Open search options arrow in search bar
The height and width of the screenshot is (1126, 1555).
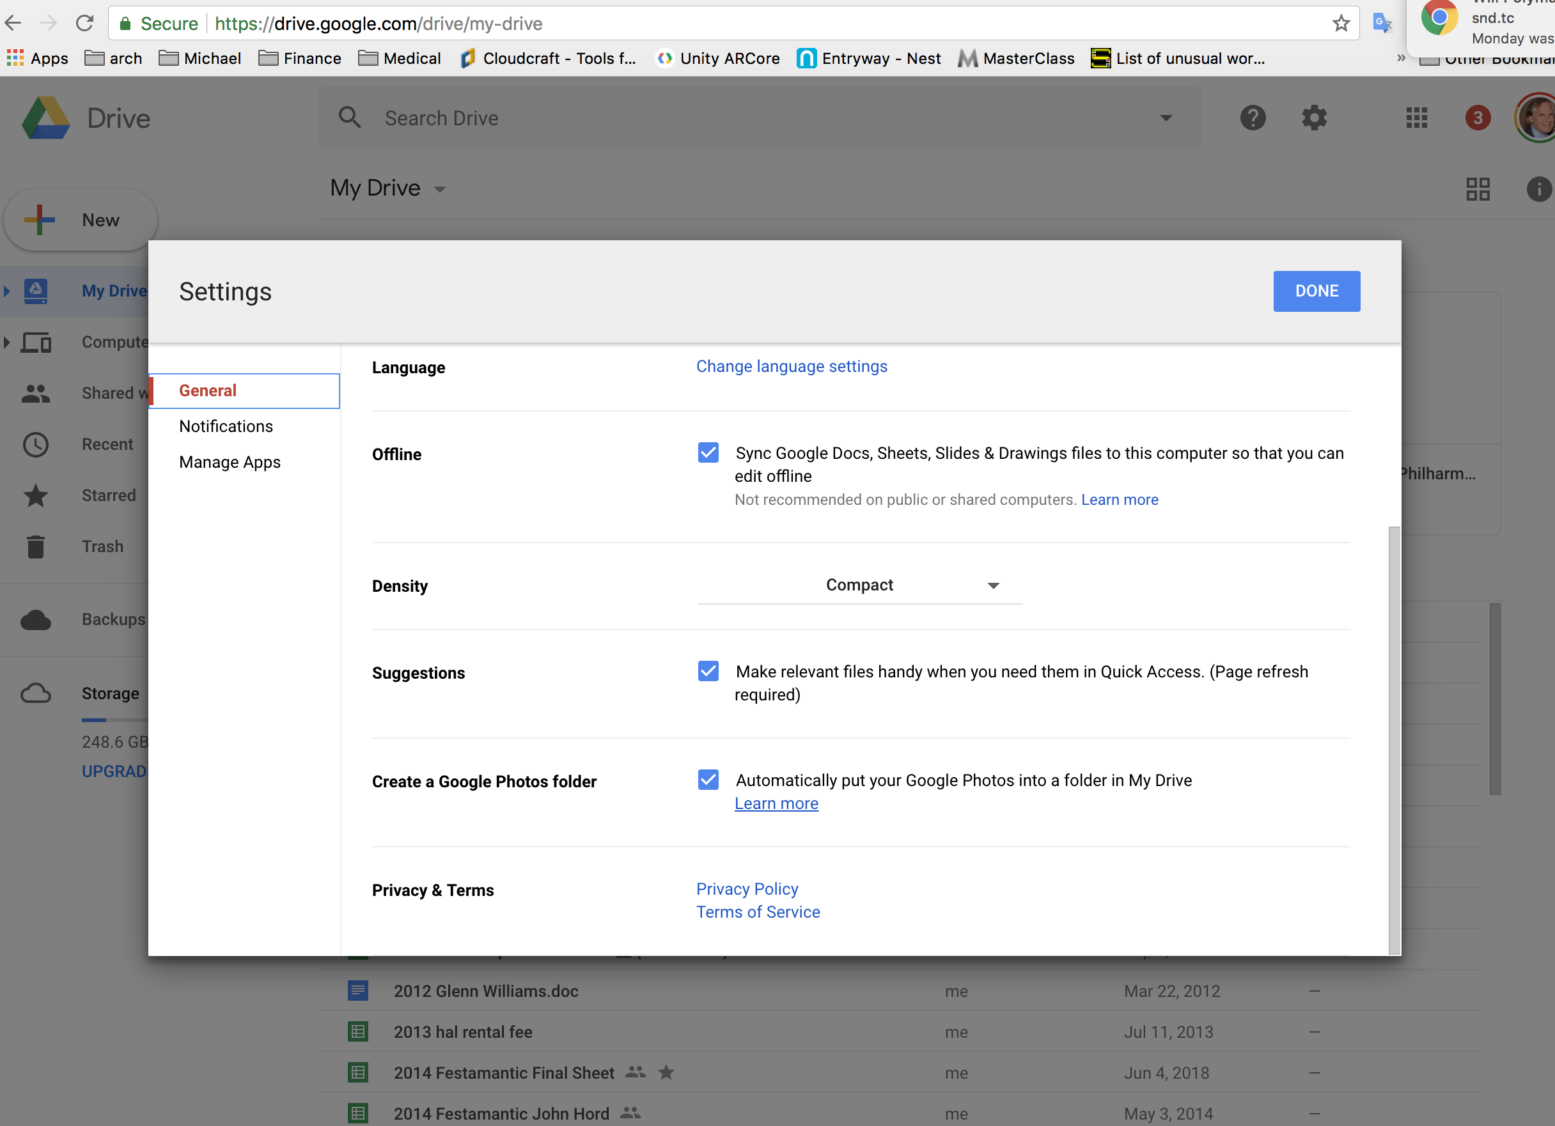click(x=1166, y=118)
